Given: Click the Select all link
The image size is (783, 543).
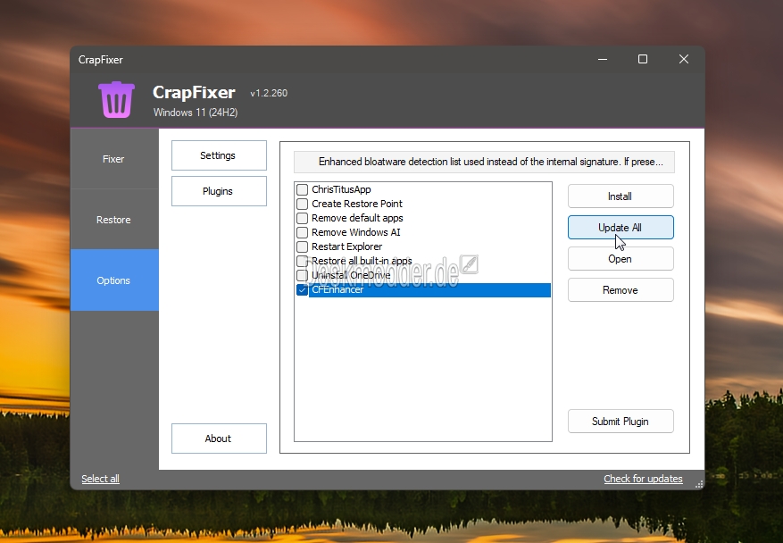Looking at the screenshot, I should point(100,479).
